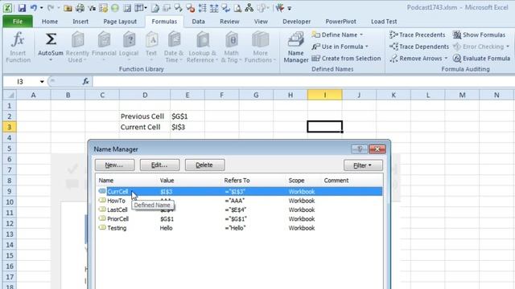Switch to the PowerPivot tab

tap(340, 22)
